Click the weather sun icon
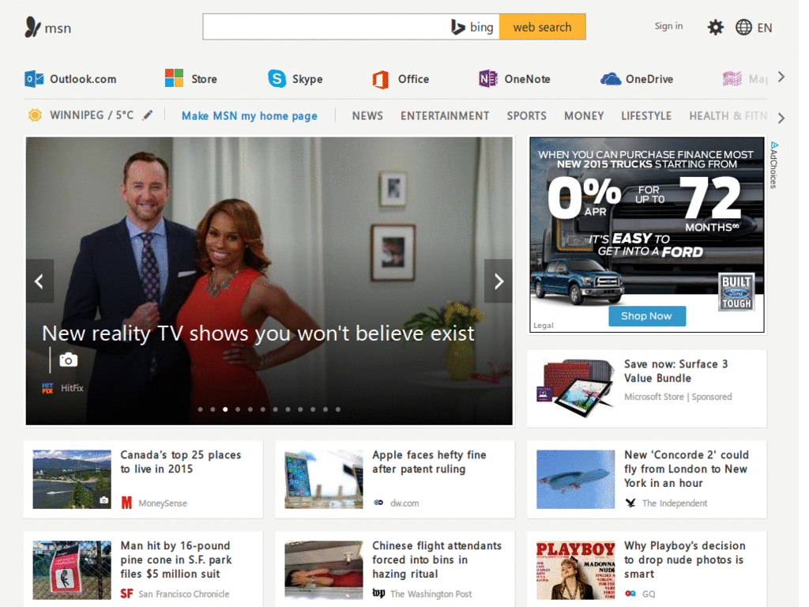 pyautogui.click(x=35, y=115)
